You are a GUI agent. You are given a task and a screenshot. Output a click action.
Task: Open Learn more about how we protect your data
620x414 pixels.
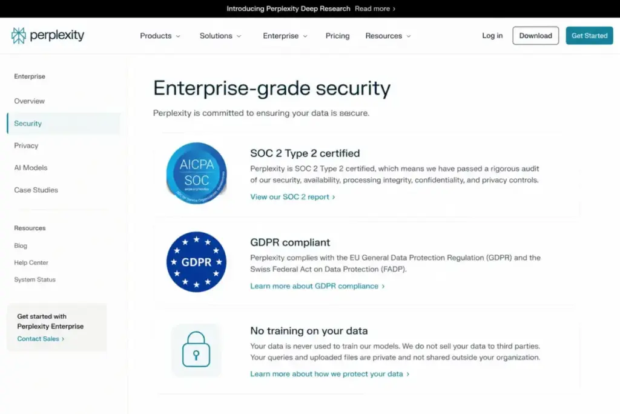tap(330, 374)
